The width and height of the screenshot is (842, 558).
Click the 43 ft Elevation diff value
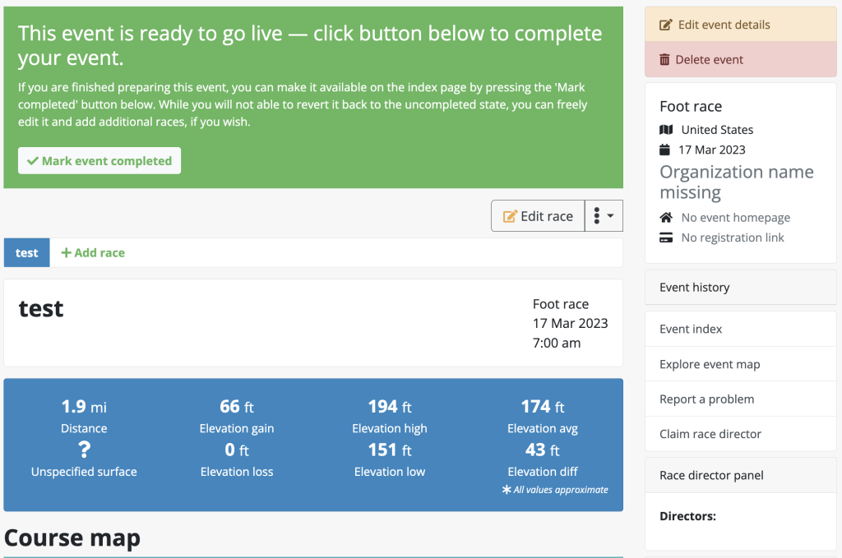(x=543, y=450)
